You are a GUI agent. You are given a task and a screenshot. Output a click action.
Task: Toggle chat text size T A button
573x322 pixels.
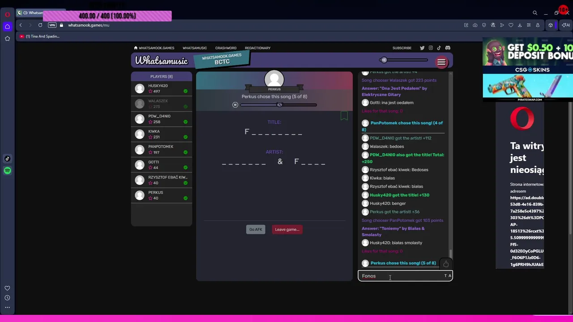click(x=448, y=276)
